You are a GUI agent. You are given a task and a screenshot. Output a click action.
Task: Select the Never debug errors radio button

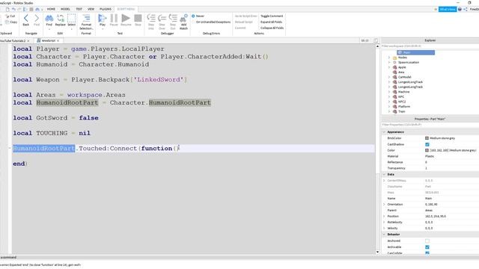click(x=193, y=16)
